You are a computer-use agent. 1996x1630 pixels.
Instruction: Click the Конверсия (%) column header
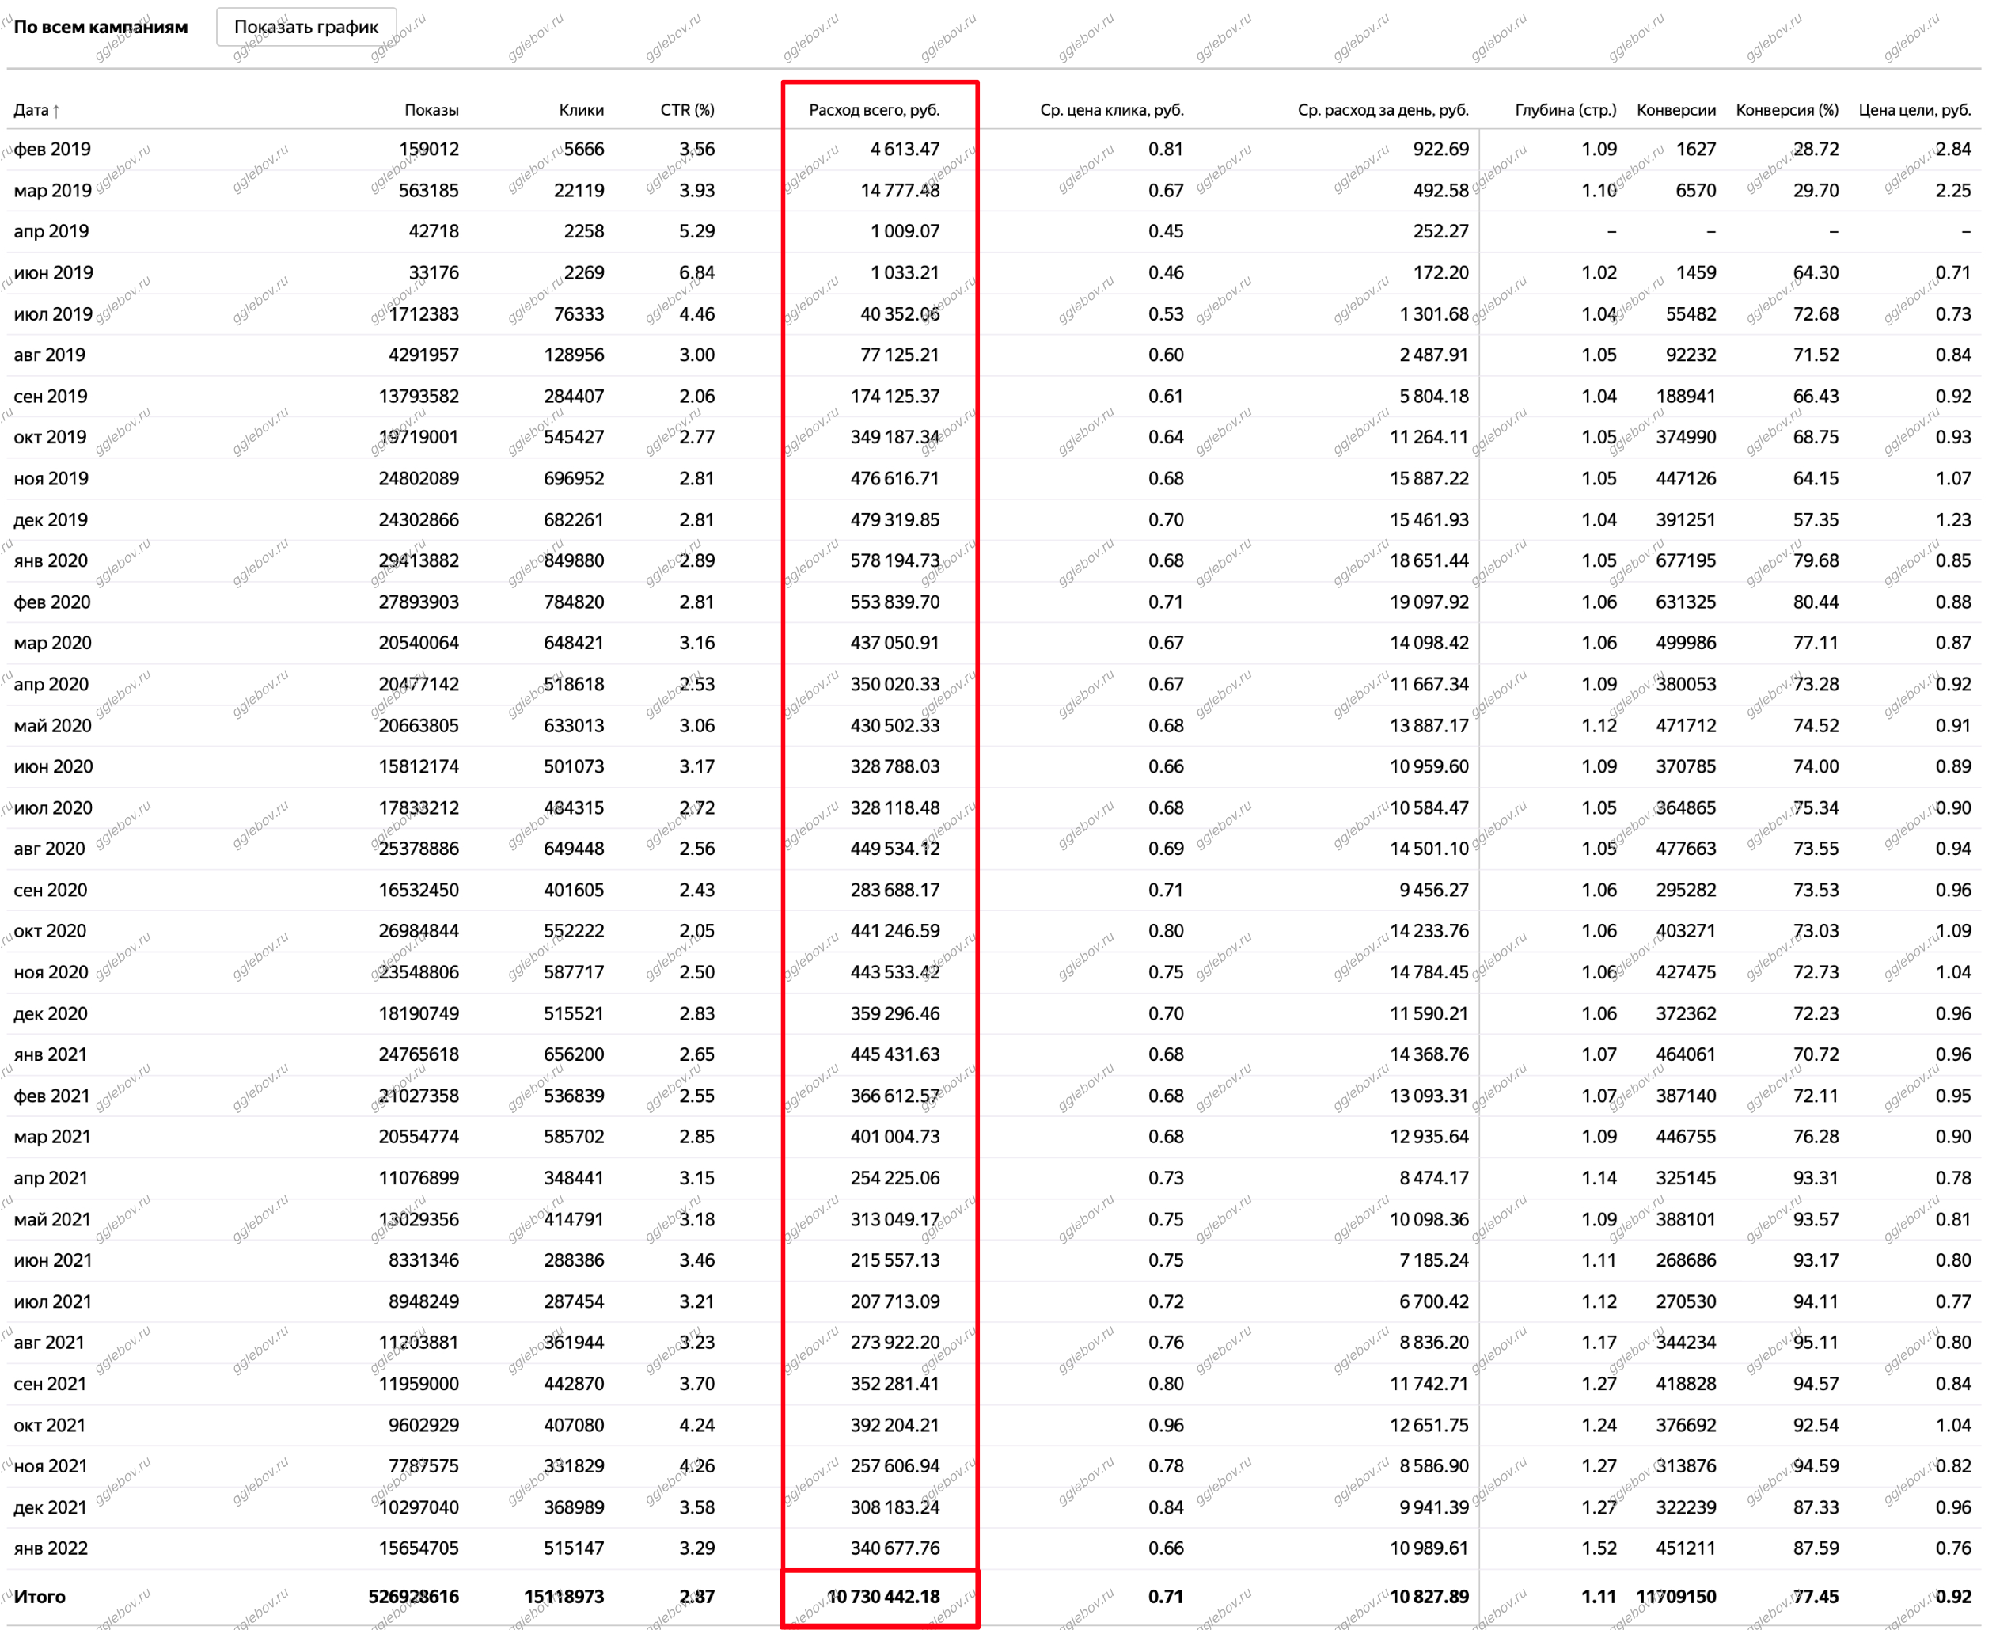(1785, 110)
